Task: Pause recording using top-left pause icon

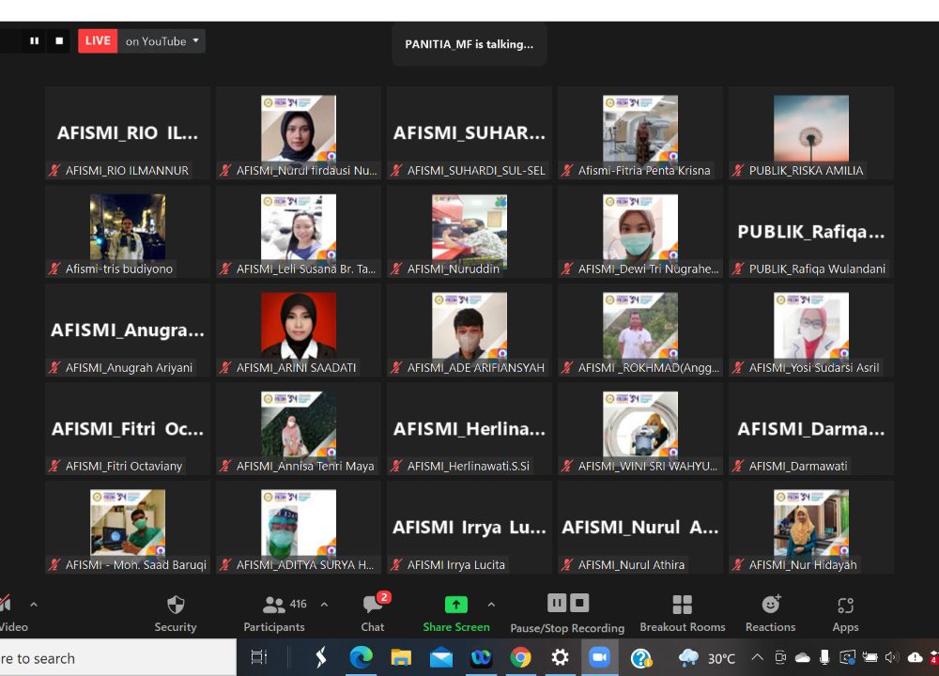Action: (35, 40)
